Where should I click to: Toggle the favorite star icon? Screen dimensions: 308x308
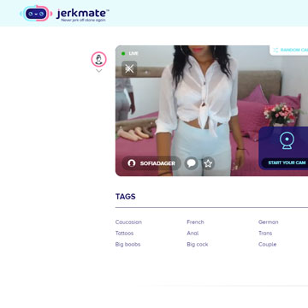208,163
